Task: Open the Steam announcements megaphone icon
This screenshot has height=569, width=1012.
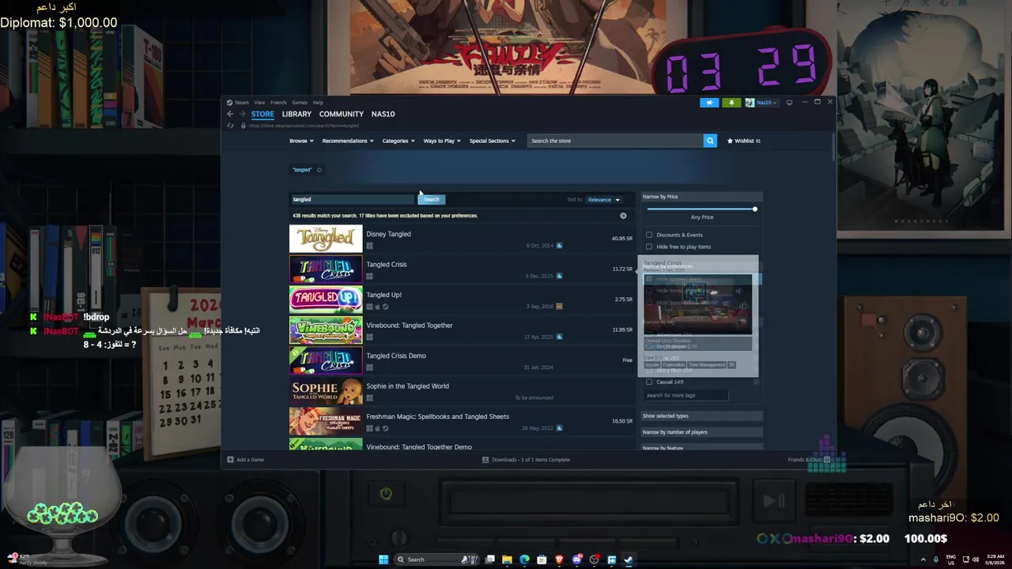Action: (x=709, y=102)
